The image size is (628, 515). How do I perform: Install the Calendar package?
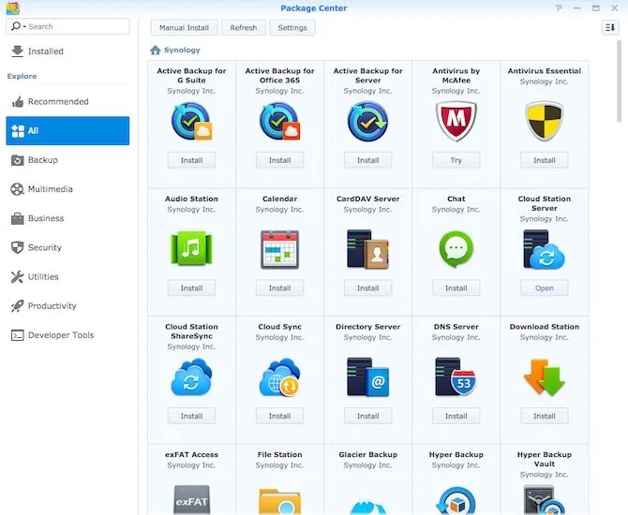pyautogui.click(x=279, y=288)
